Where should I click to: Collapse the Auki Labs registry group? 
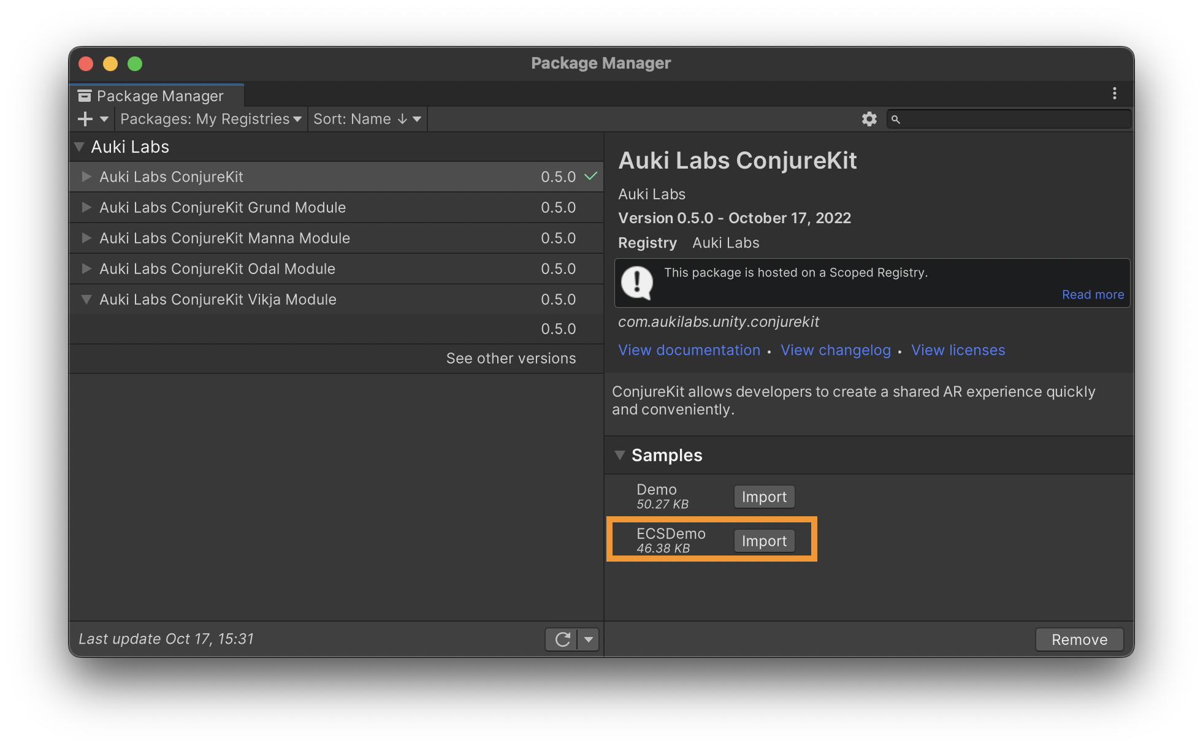pos(79,147)
